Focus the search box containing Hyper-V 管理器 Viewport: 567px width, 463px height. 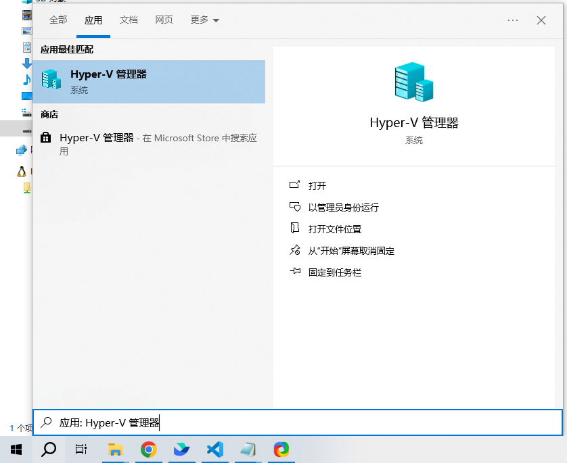point(298,422)
